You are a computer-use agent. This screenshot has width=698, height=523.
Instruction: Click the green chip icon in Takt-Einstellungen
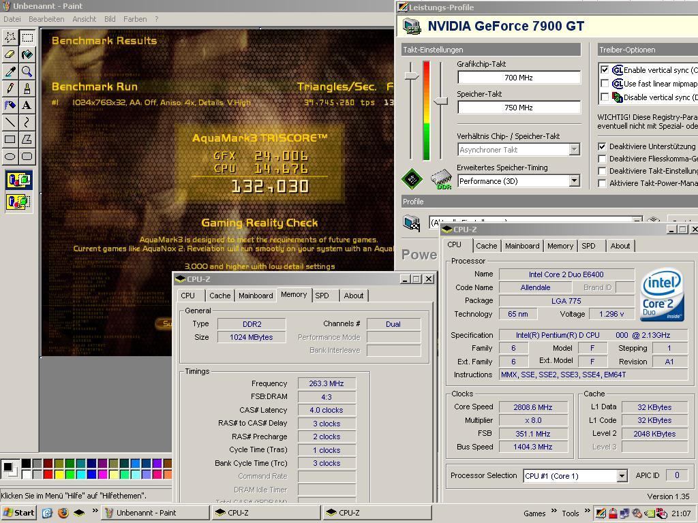coord(412,179)
